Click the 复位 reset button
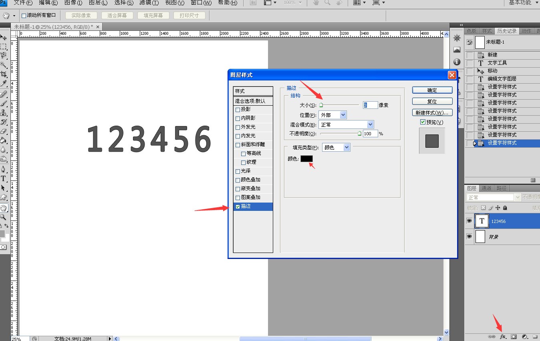The height and width of the screenshot is (341, 540). pos(432,101)
